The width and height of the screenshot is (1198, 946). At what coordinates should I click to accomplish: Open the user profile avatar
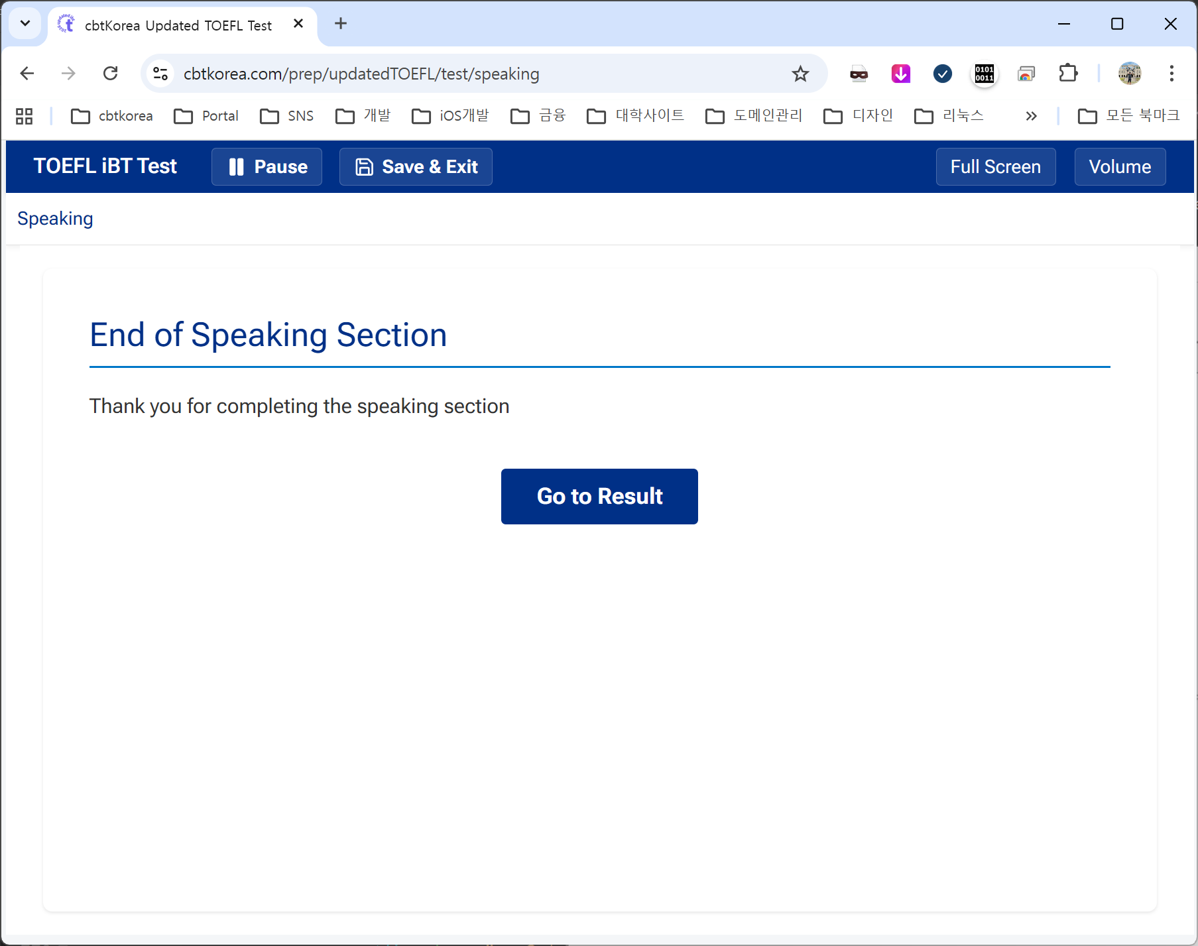click(x=1129, y=74)
